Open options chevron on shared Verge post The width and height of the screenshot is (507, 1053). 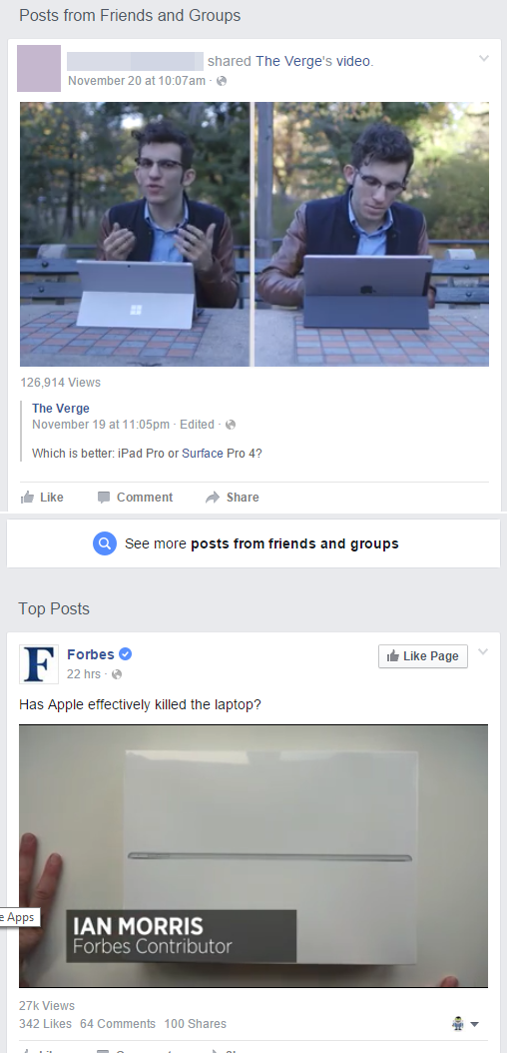tap(483, 58)
